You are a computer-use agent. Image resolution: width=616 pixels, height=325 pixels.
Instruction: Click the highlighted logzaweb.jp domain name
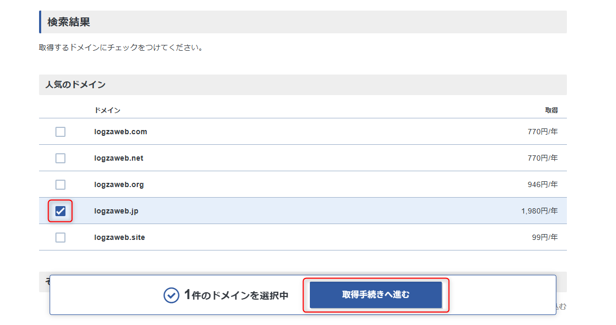coord(116,211)
